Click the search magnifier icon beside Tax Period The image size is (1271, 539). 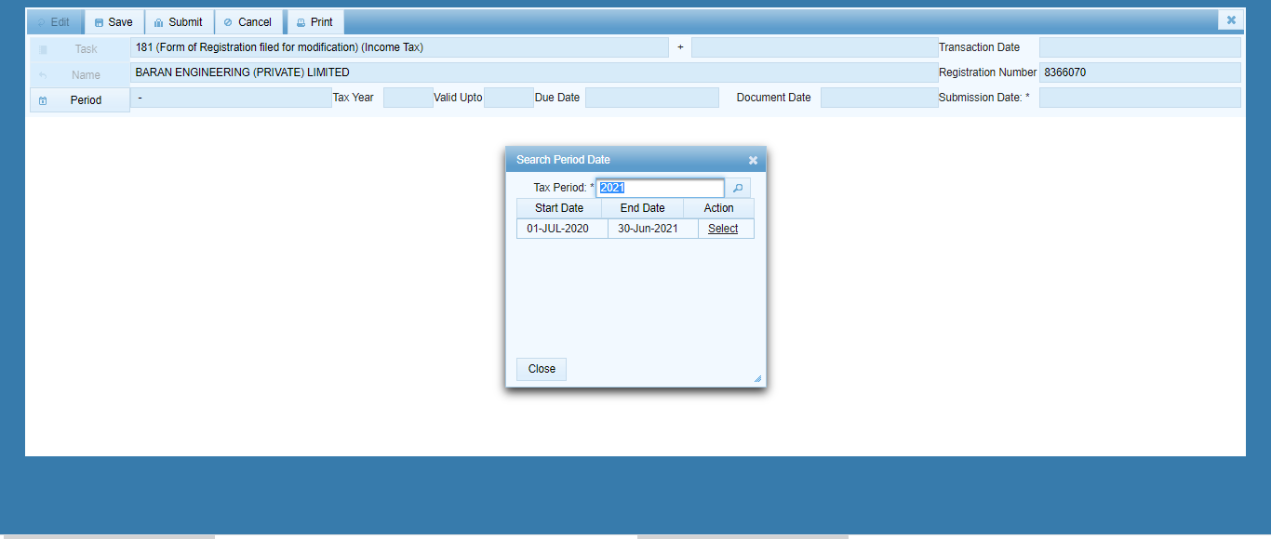point(738,188)
